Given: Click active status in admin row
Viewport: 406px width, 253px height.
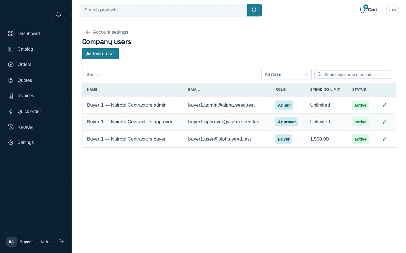Looking at the screenshot, I should pos(360,105).
